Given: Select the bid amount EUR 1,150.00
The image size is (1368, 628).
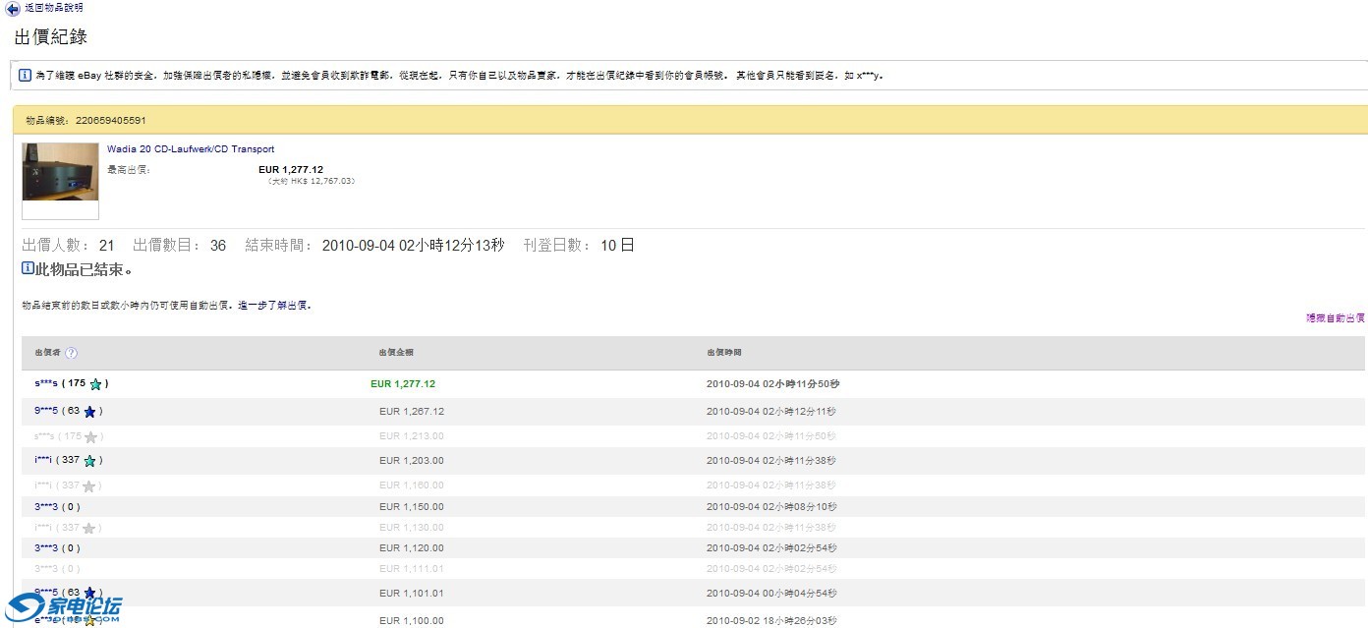Looking at the screenshot, I should pyautogui.click(x=412, y=507).
